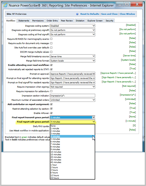Click the Impression section indicator field
This screenshot has height=186, width=146.
(72, 96)
